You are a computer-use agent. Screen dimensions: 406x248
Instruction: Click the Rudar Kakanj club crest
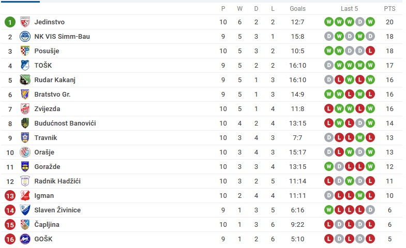coord(25,80)
